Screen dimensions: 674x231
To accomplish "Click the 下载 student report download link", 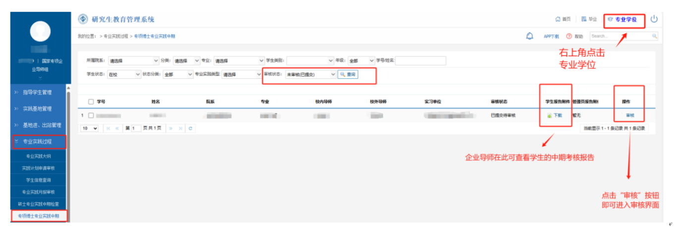I will pos(558,115).
